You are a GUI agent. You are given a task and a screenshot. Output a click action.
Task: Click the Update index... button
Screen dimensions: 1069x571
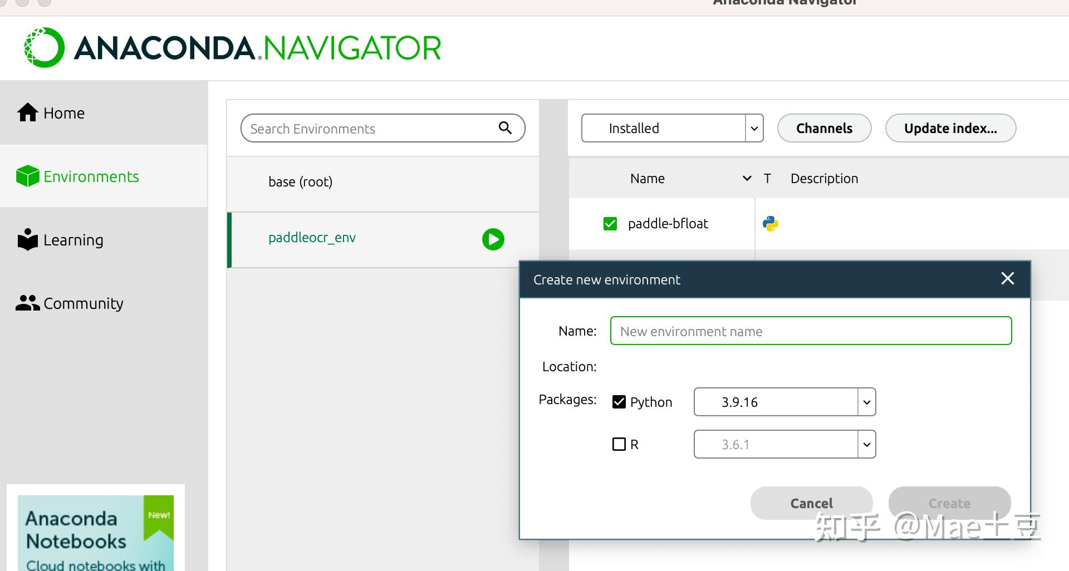coord(950,128)
